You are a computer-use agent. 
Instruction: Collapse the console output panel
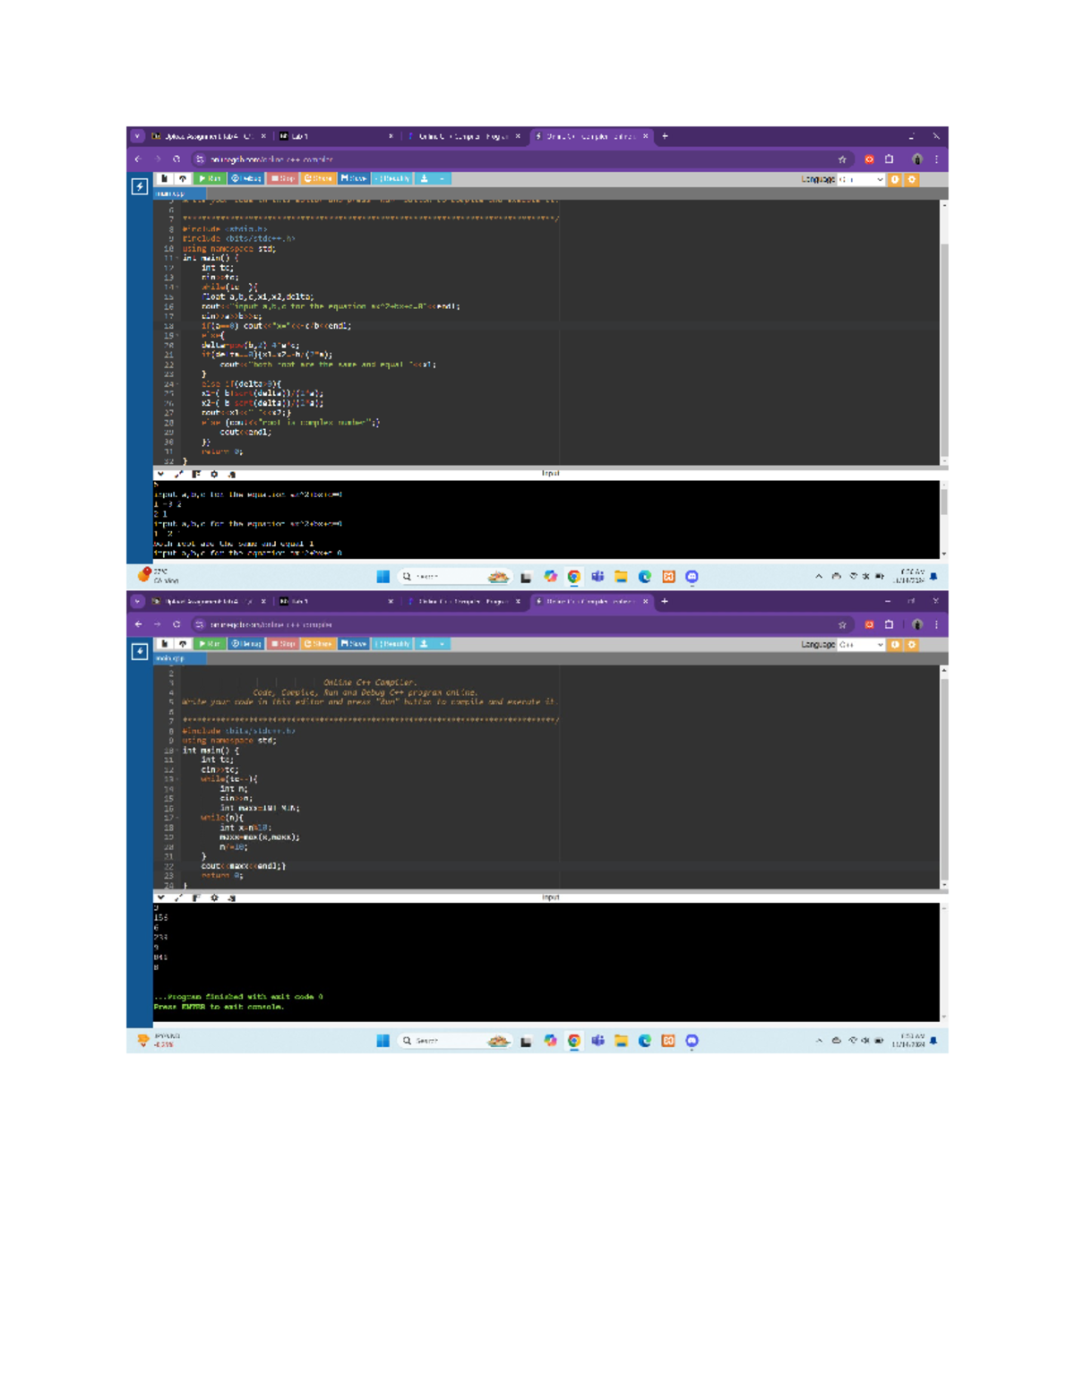[161, 473]
